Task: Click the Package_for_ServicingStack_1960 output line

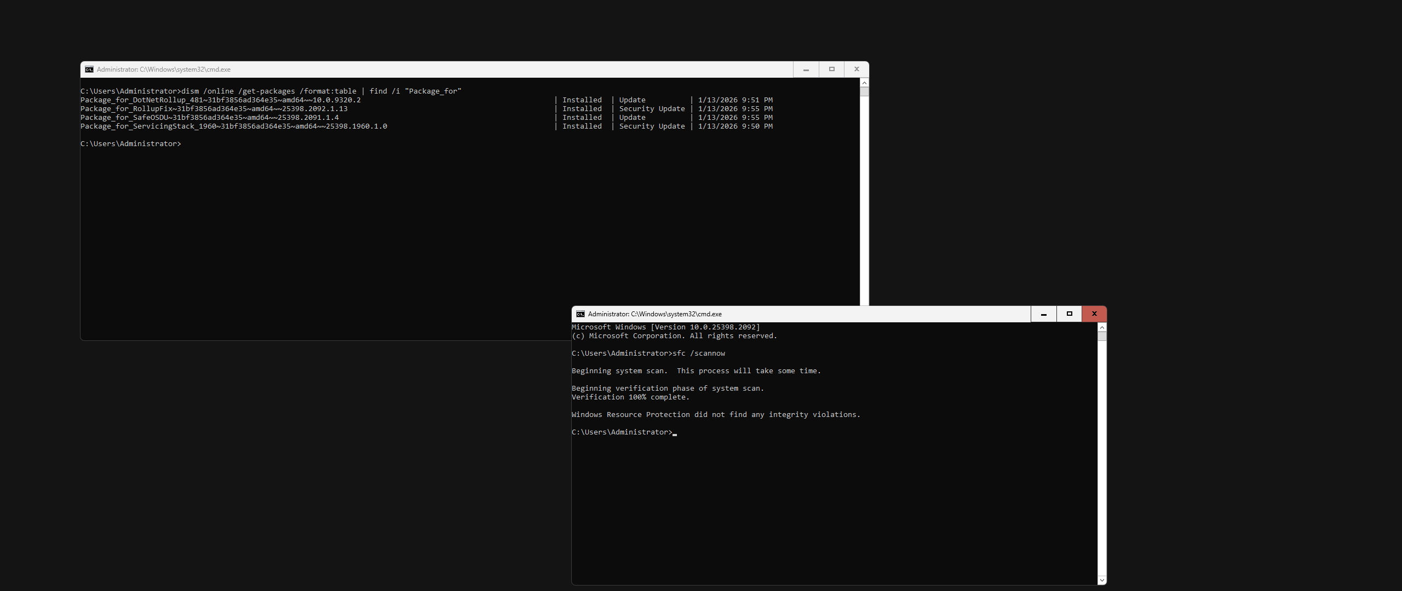Action: pyautogui.click(x=233, y=126)
